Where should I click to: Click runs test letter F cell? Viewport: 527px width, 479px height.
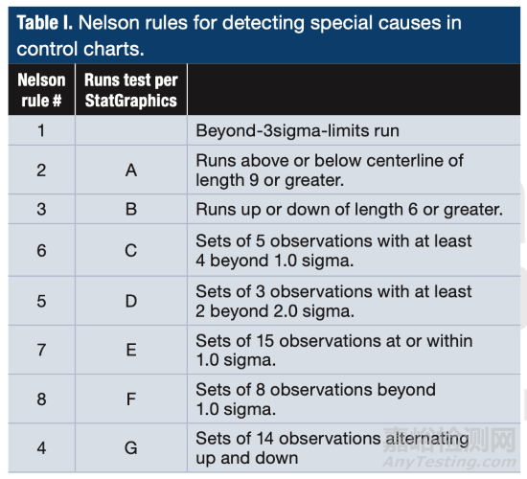[x=131, y=399]
